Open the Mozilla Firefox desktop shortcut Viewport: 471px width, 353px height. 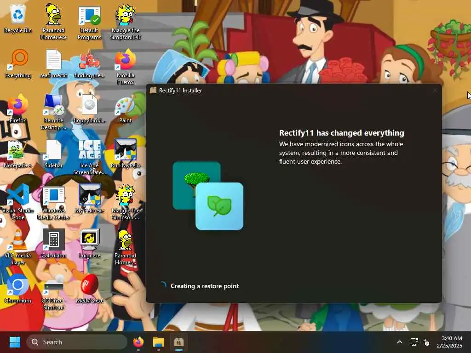point(126,67)
